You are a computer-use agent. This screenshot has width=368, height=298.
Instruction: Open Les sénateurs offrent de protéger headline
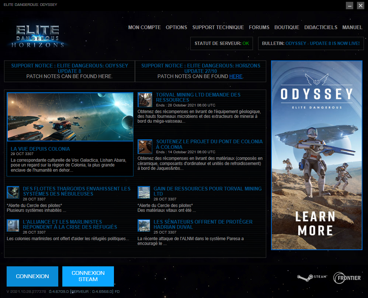tap(203, 224)
